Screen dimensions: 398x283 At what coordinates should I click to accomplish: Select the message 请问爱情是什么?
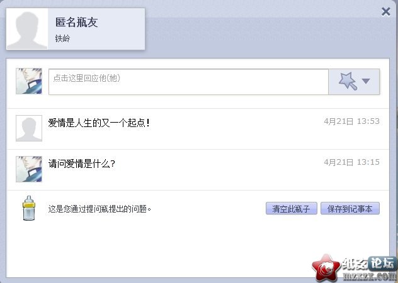click(x=82, y=164)
